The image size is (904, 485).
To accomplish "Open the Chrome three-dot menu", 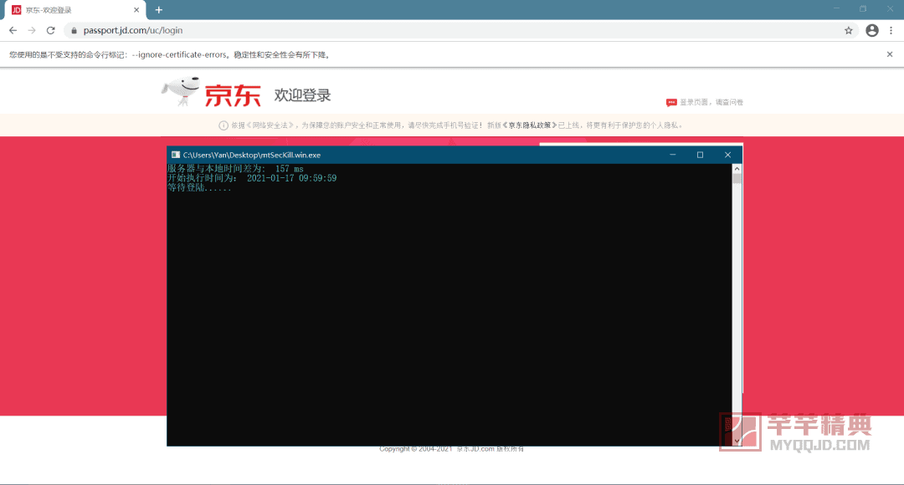I will coord(891,31).
